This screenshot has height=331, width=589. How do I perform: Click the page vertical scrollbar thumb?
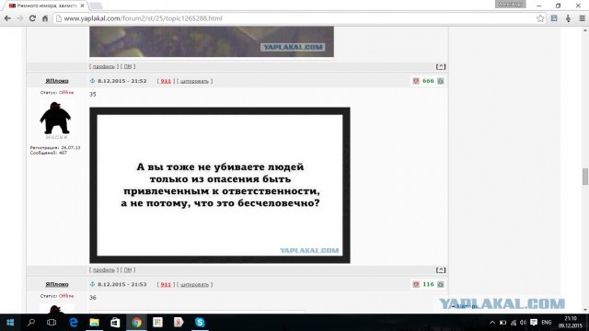585,177
